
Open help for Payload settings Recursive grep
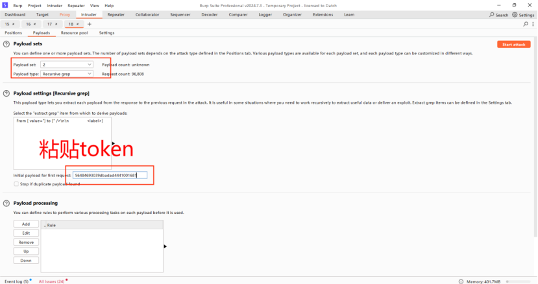tap(6, 93)
